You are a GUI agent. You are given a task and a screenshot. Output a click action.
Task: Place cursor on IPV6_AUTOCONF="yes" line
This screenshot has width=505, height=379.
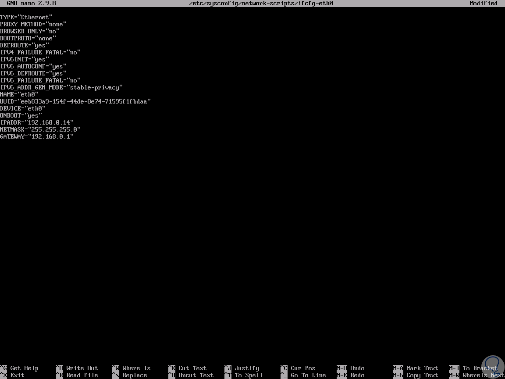click(x=33, y=66)
